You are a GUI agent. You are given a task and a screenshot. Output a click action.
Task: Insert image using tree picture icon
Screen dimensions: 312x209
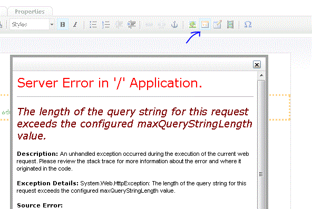(x=192, y=25)
